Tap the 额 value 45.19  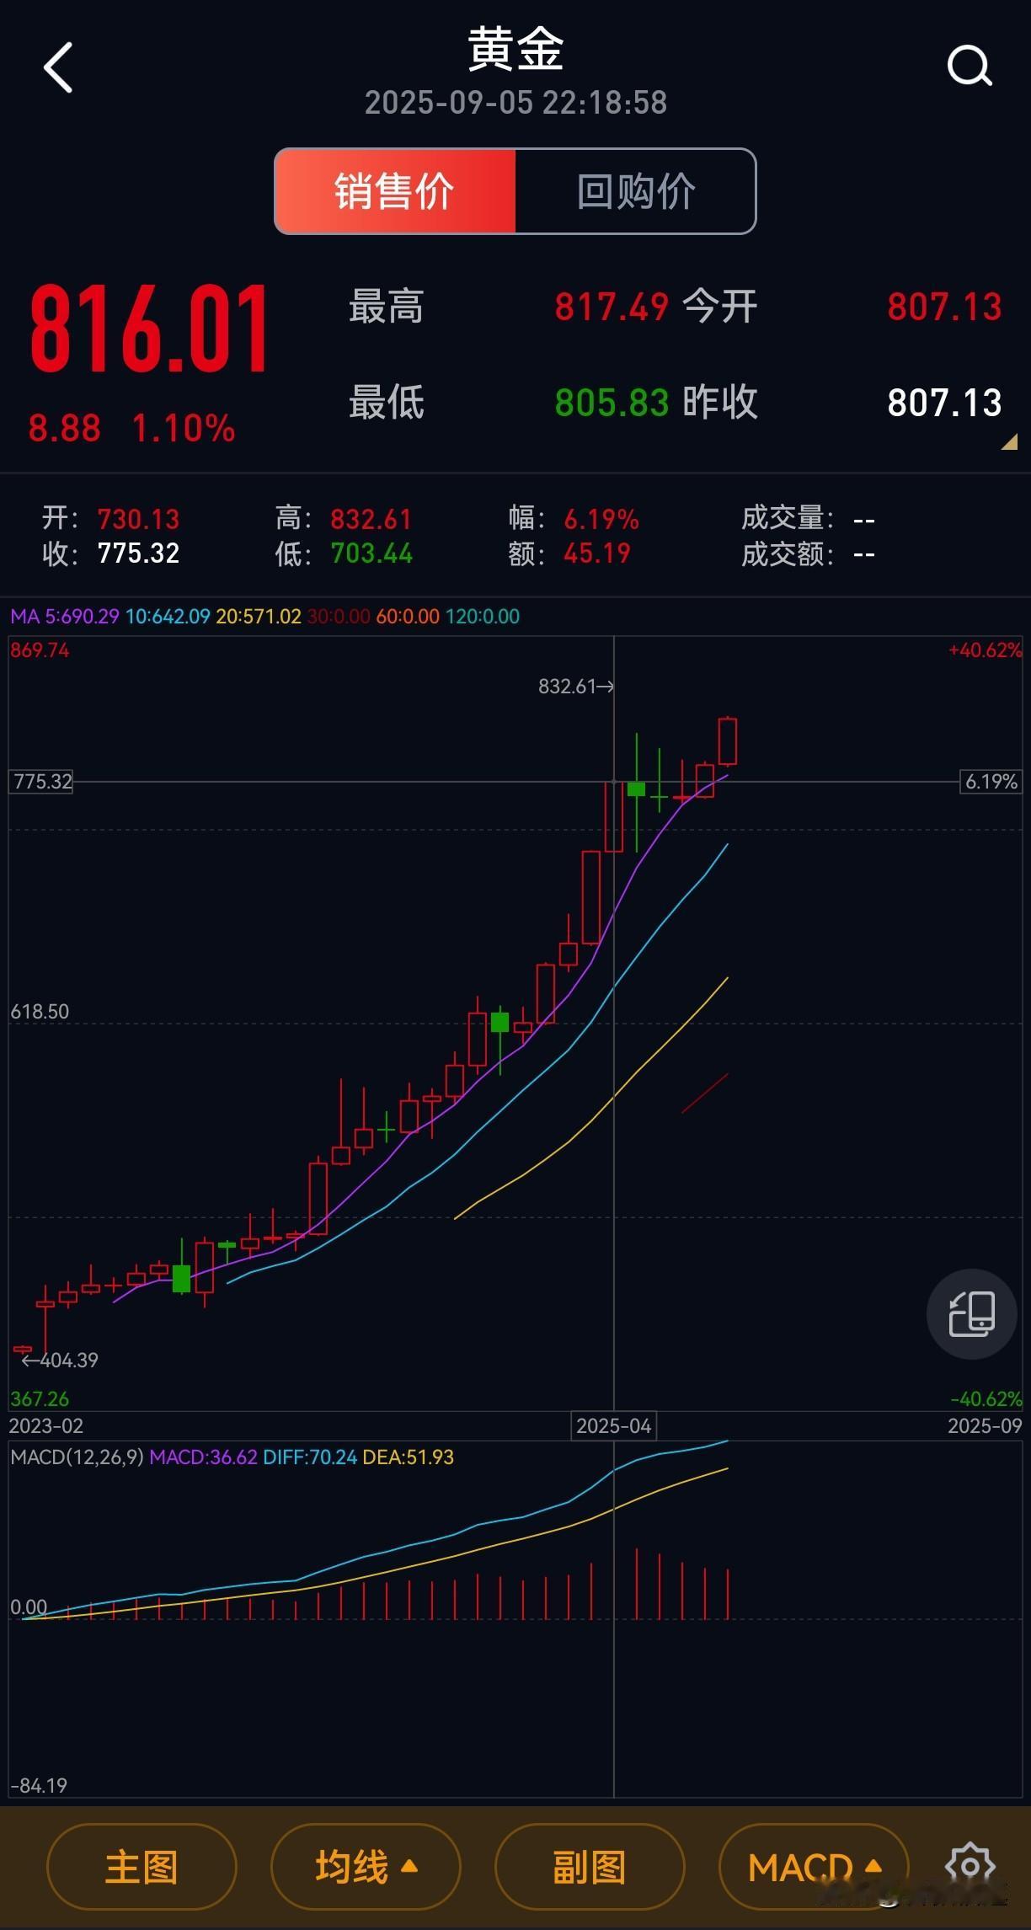pyautogui.click(x=597, y=553)
